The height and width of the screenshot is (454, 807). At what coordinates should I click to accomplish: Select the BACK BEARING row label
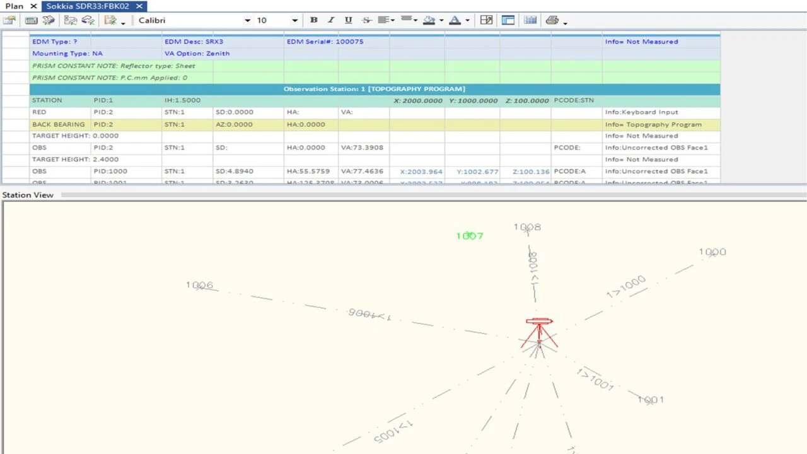(x=61, y=124)
